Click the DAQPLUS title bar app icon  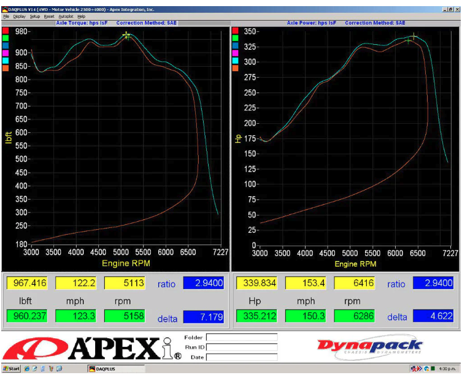click(x=5, y=9)
